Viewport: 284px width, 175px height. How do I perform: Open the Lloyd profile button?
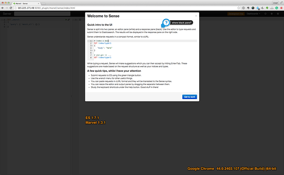[x=275, y=3]
